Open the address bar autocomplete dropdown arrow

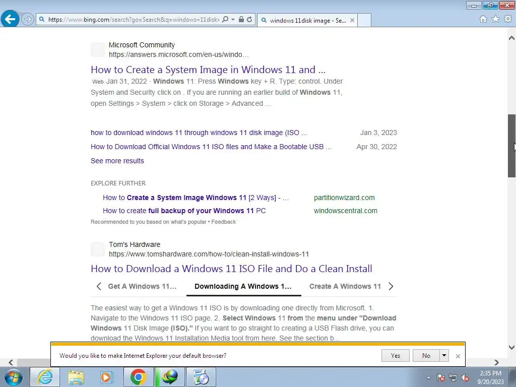tap(233, 20)
